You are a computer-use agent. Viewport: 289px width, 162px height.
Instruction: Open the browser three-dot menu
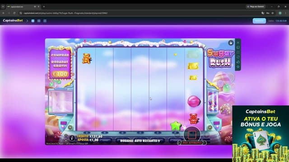[x=286, y=13]
